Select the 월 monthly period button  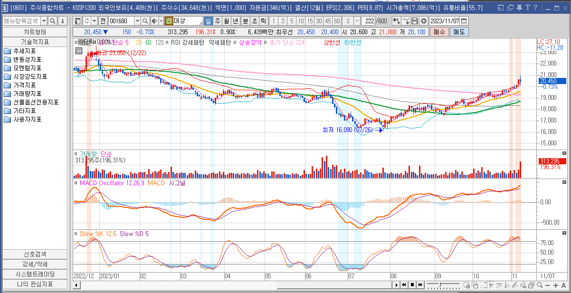[x=226, y=21]
